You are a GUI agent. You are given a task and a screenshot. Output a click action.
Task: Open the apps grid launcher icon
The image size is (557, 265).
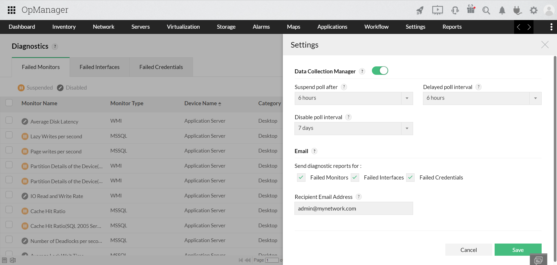11,10
